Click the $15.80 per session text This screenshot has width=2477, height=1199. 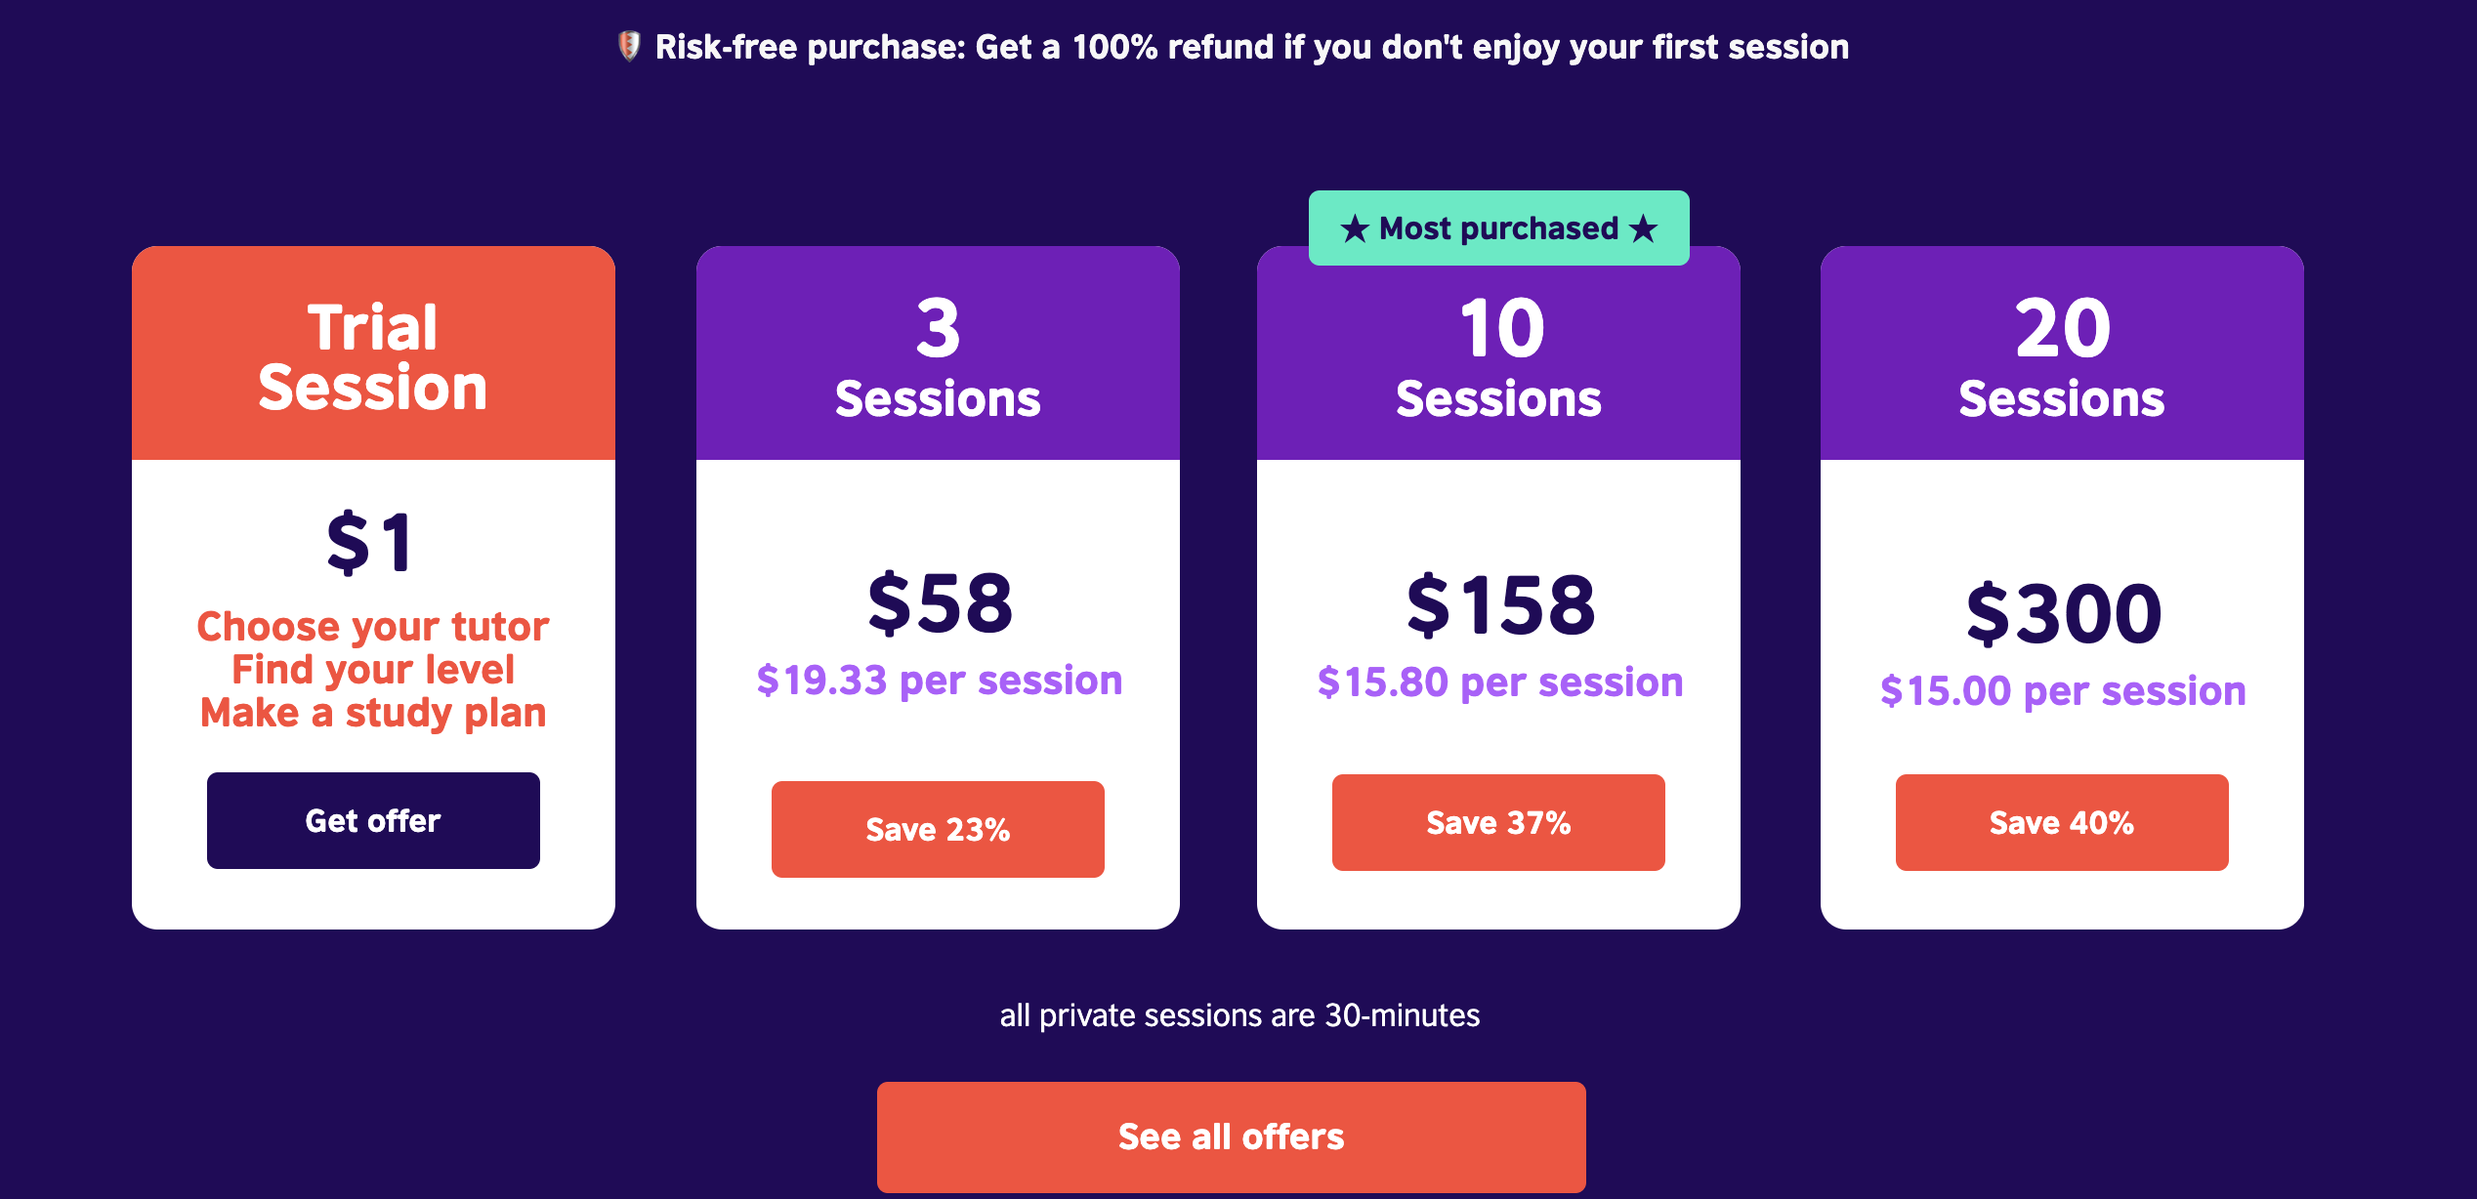pos(1500,682)
